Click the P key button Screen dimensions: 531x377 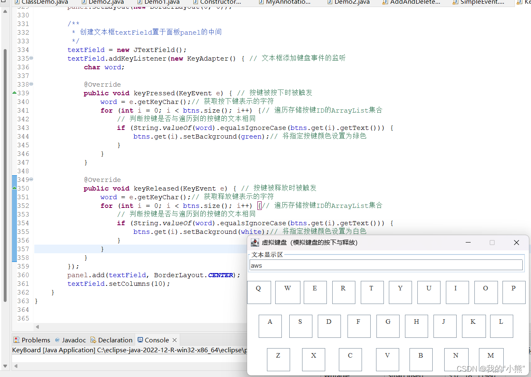[514, 292]
